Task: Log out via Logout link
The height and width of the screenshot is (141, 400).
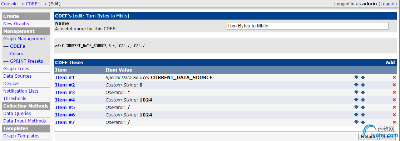Action: point(387,4)
